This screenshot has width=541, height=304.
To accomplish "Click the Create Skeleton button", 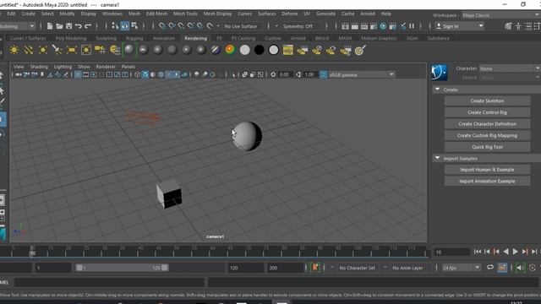I will (x=487, y=101).
